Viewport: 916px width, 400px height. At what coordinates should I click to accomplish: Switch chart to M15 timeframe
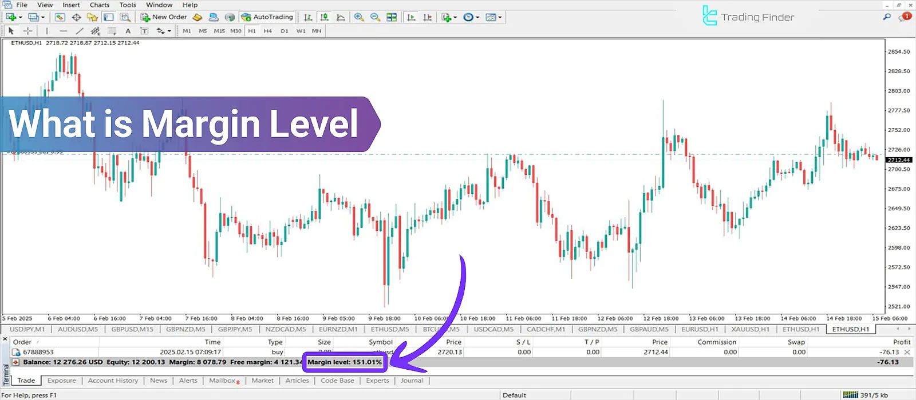219,31
